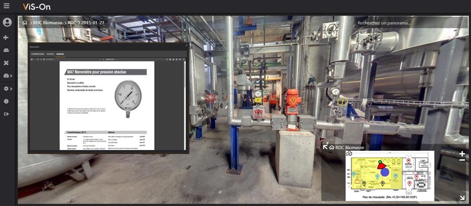Switch to the COMMENTAIRE tab
This screenshot has width=471, height=206.
[x=37, y=54]
